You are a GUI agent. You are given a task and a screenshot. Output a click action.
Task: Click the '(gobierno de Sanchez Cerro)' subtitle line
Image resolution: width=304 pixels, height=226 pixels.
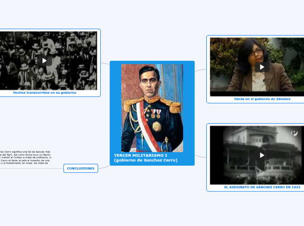coord(146,160)
